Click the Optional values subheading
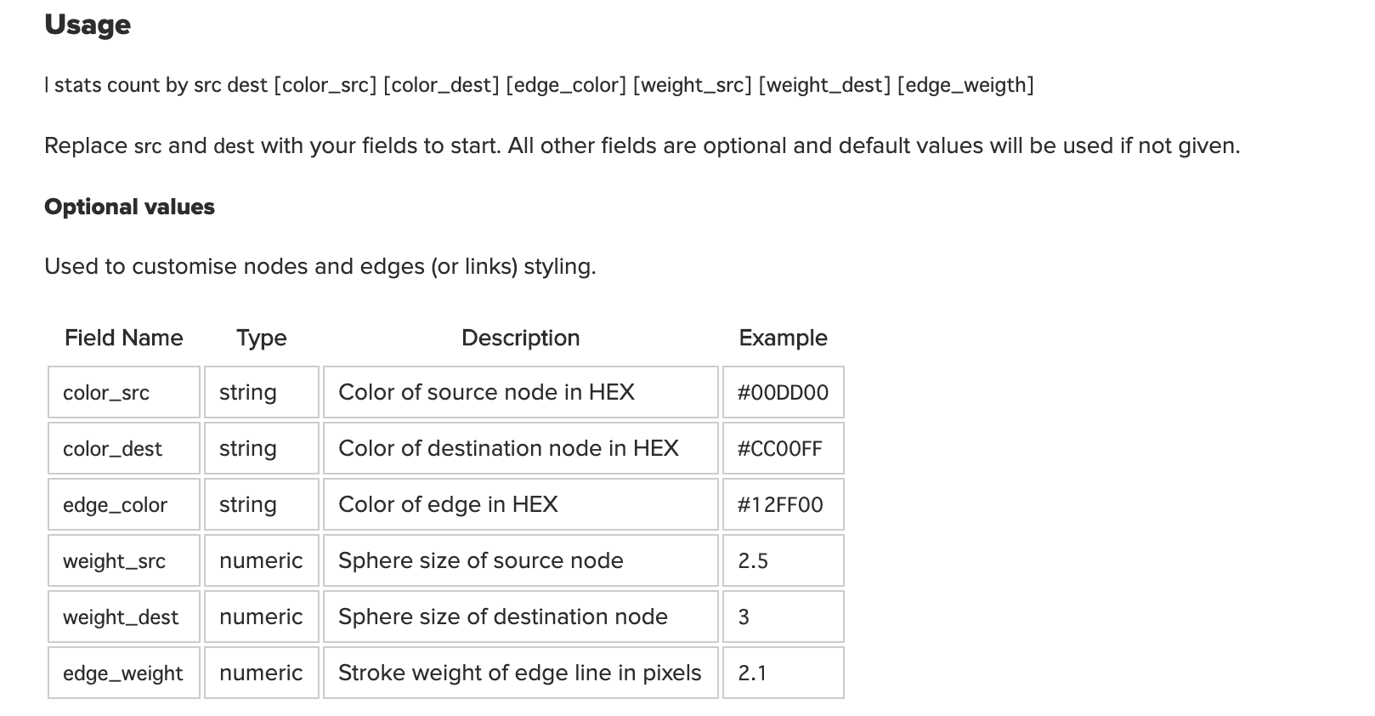This screenshot has height=716, width=1375. [129, 207]
